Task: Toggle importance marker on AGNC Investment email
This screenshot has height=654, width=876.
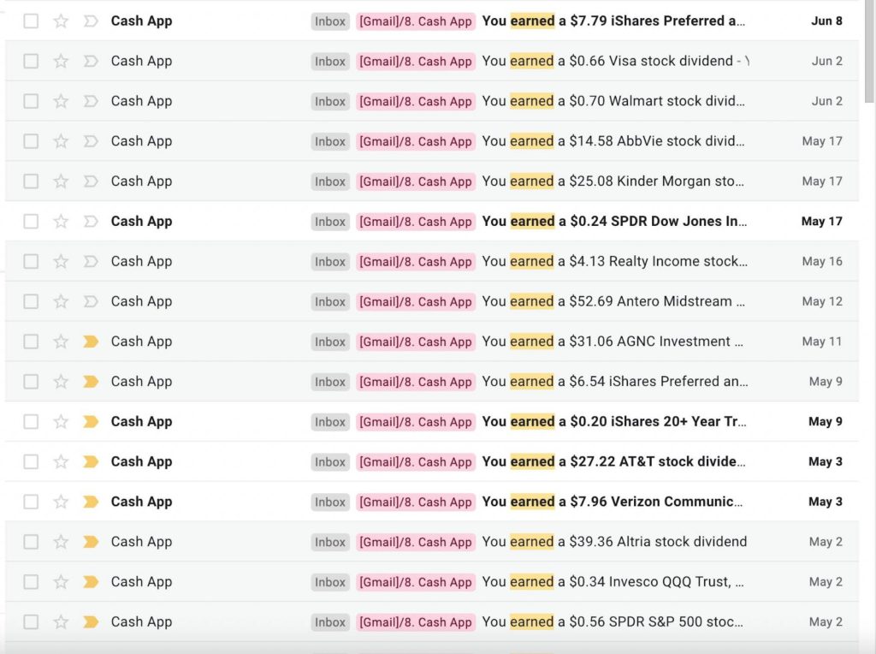Action: [x=91, y=342]
